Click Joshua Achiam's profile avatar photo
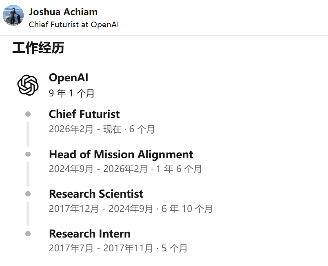This screenshot has width=328, height=266. coord(13,15)
